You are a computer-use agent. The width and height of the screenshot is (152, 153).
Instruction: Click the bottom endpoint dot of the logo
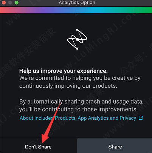(x=77, y=49)
